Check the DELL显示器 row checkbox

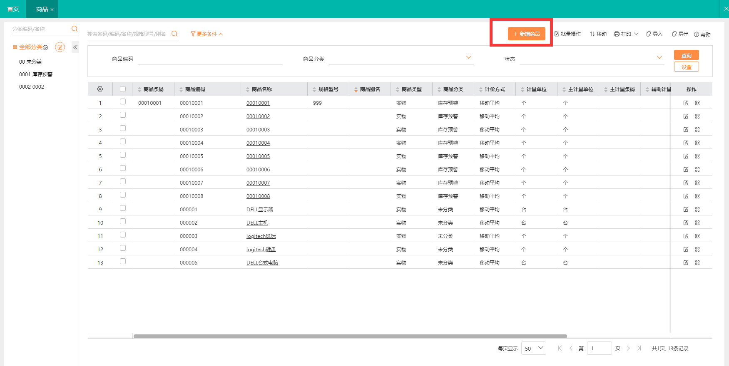pos(123,208)
